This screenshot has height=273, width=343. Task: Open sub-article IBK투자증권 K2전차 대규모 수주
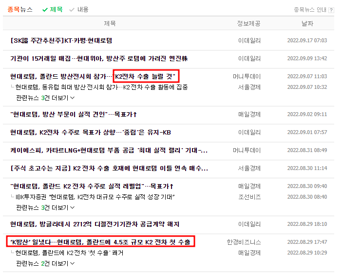coord(95,197)
